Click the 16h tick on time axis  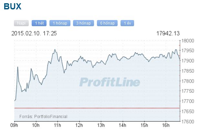(x=166, y=125)
